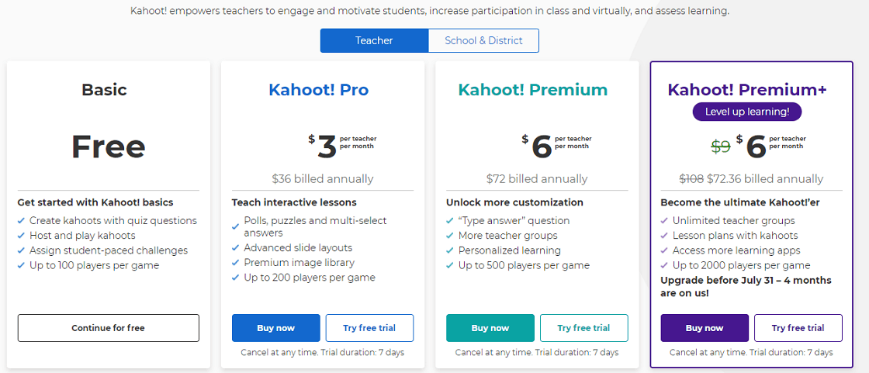Buy now under Kahoot! Premium+

point(705,328)
